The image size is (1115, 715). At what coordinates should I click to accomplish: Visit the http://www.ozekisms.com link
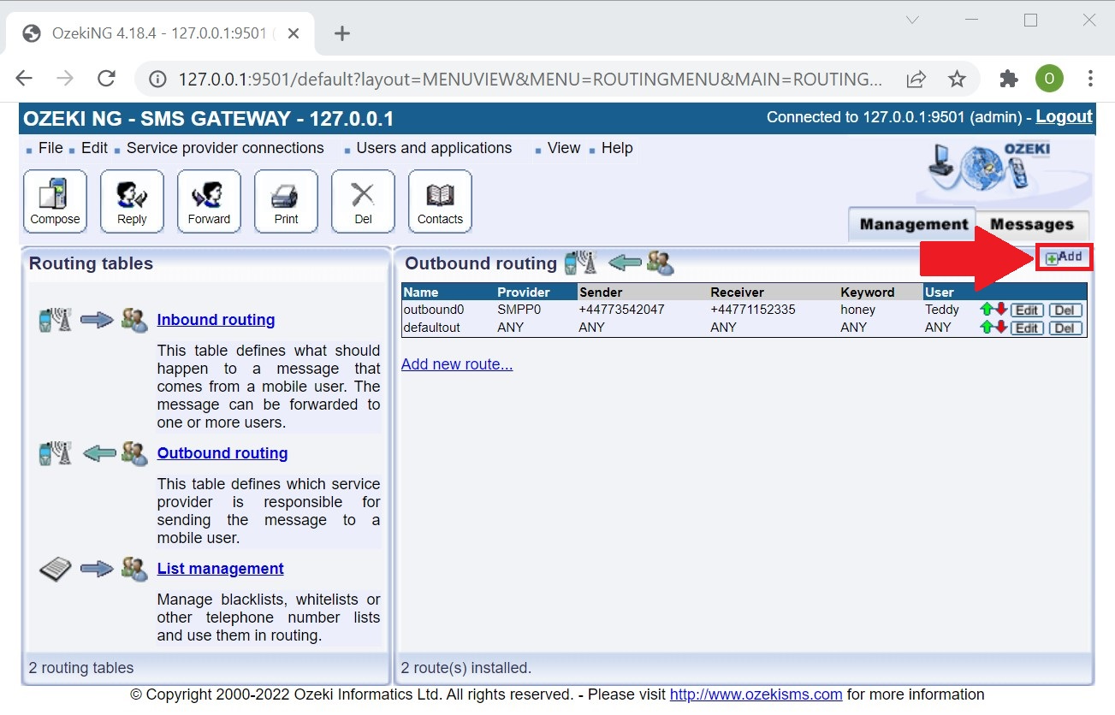pos(756,694)
